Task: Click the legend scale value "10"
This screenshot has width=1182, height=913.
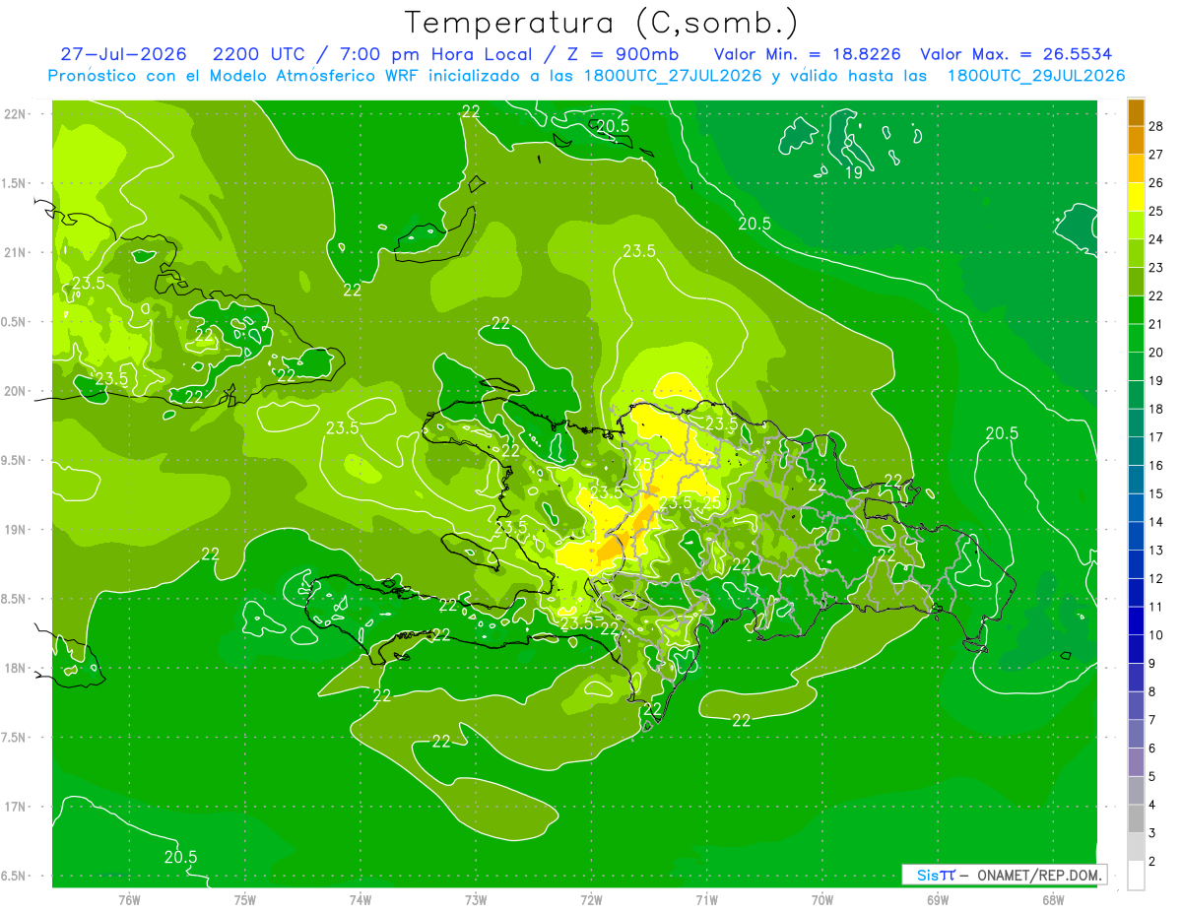Action: (x=1156, y=634)
